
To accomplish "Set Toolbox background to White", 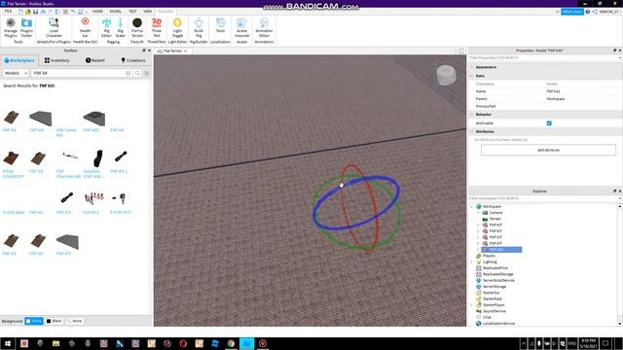I will click(34, 321).
